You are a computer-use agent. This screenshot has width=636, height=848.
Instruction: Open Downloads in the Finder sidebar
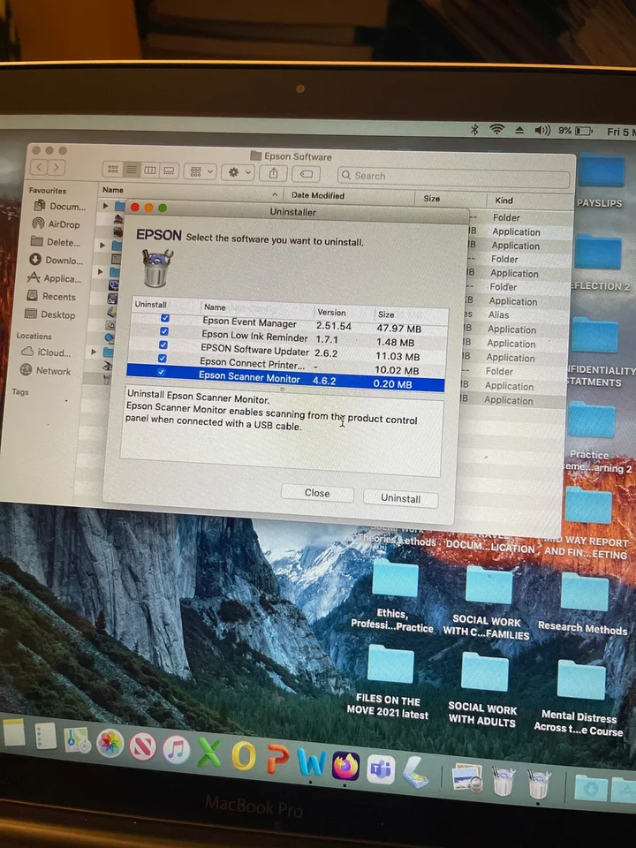(x=57, y=260)
